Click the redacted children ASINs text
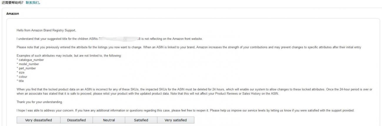This screenshot has height=126, width=382. [x=119, y=39]
